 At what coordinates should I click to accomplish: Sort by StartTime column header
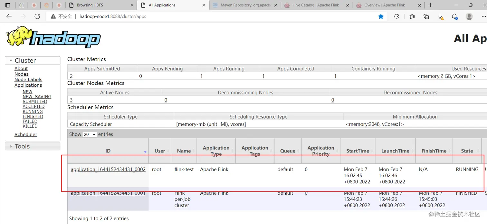pyautogui.click(x=358, y=151)
